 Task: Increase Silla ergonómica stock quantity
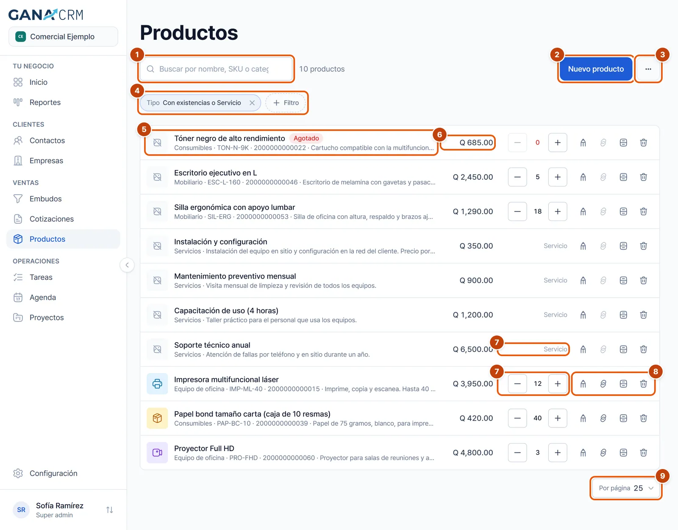558,211
